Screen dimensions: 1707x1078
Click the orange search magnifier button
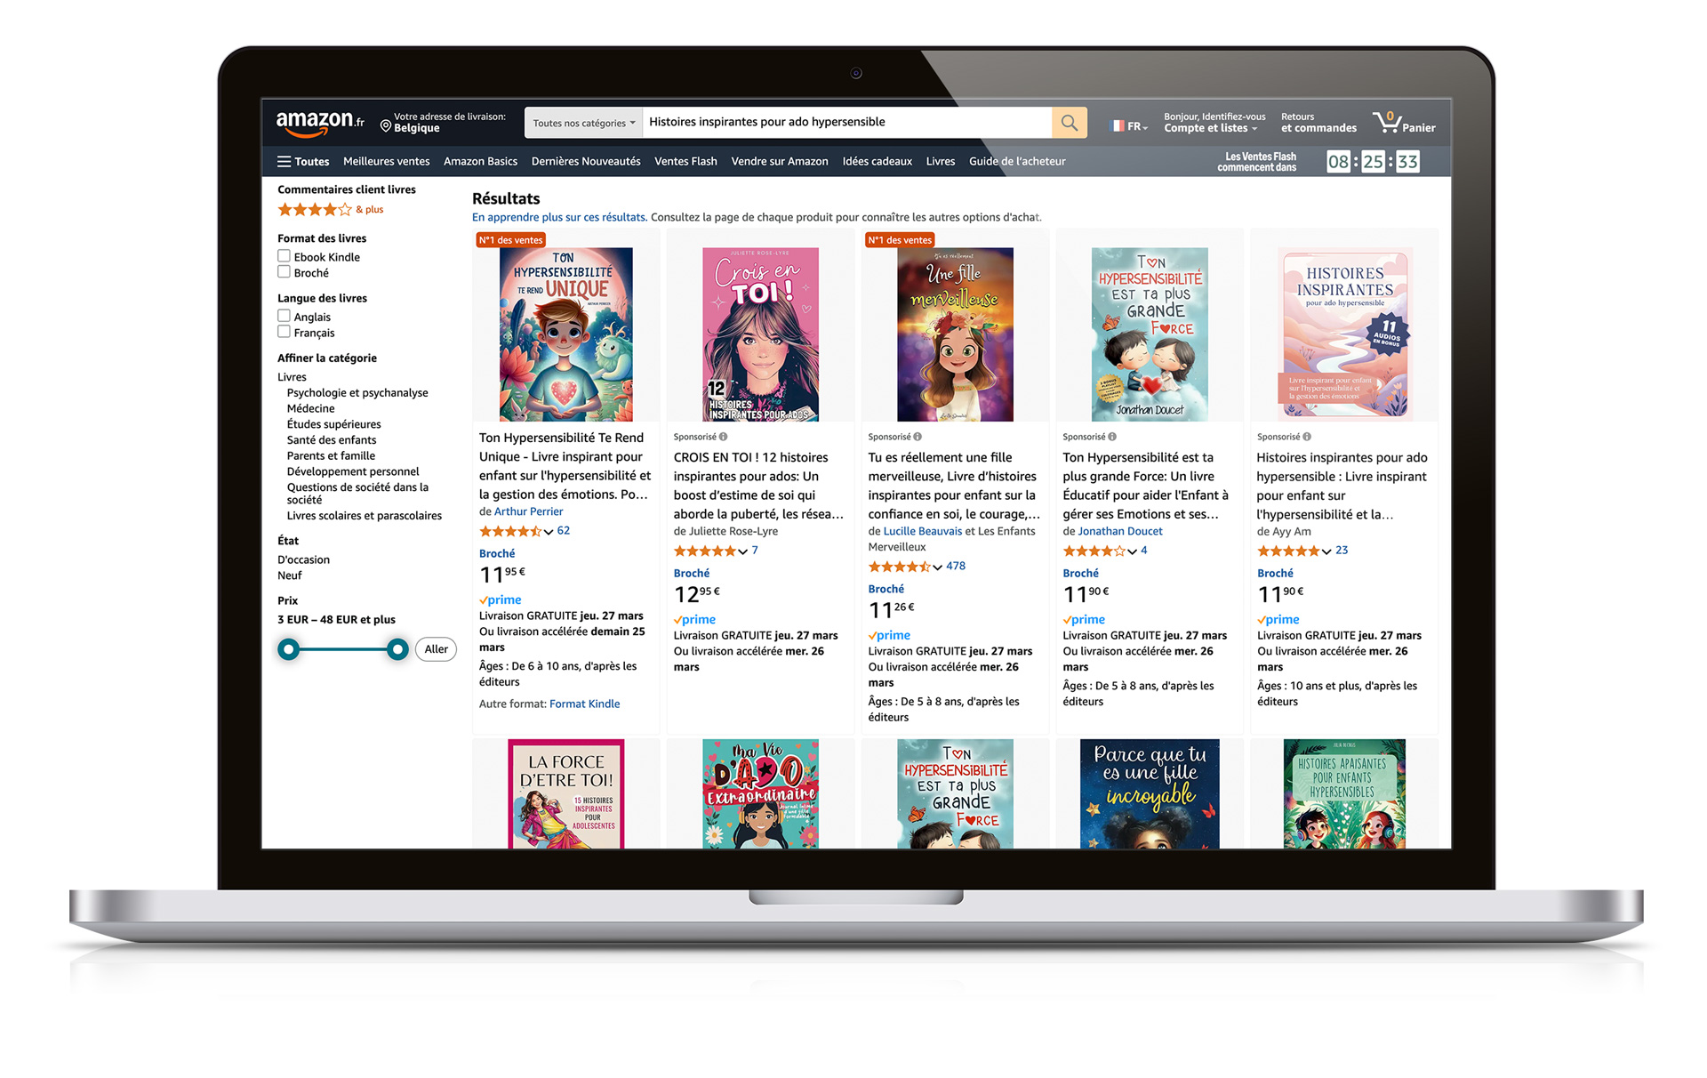pyautogui.click(x=1069, y=123)
